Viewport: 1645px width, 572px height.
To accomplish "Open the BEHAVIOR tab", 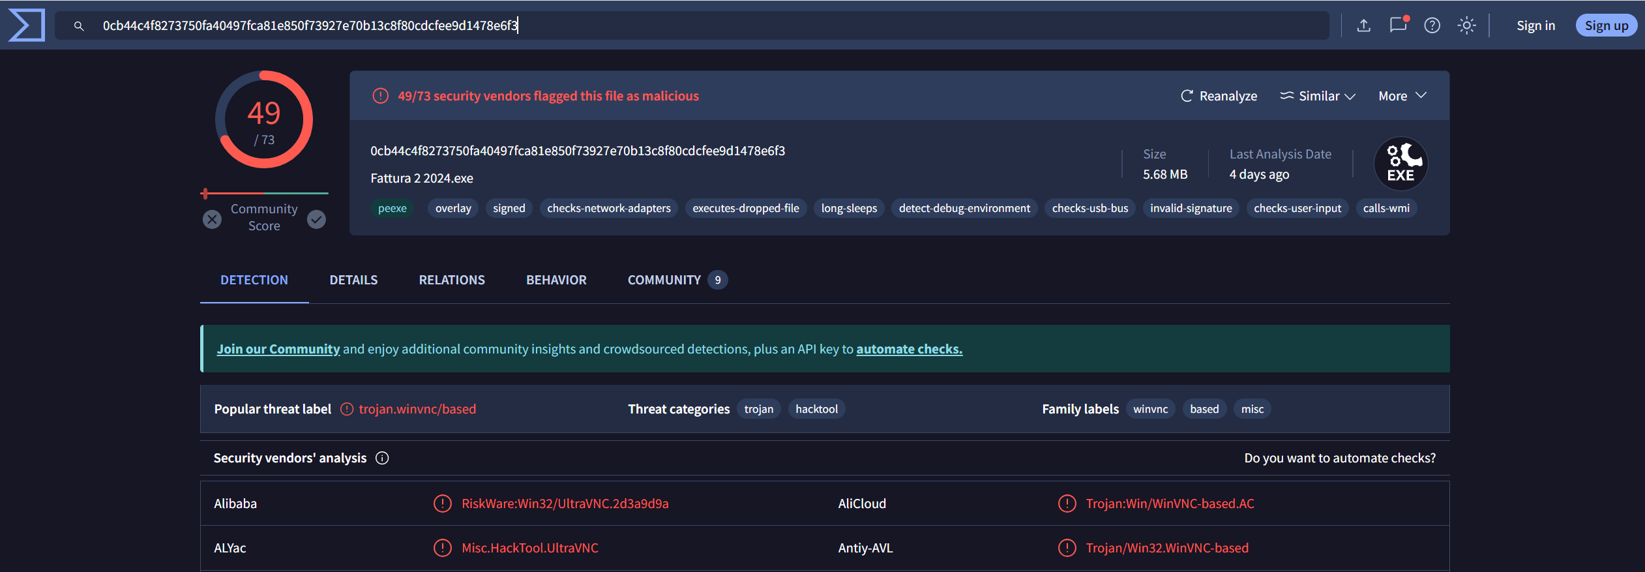I will tap(556, 280).
